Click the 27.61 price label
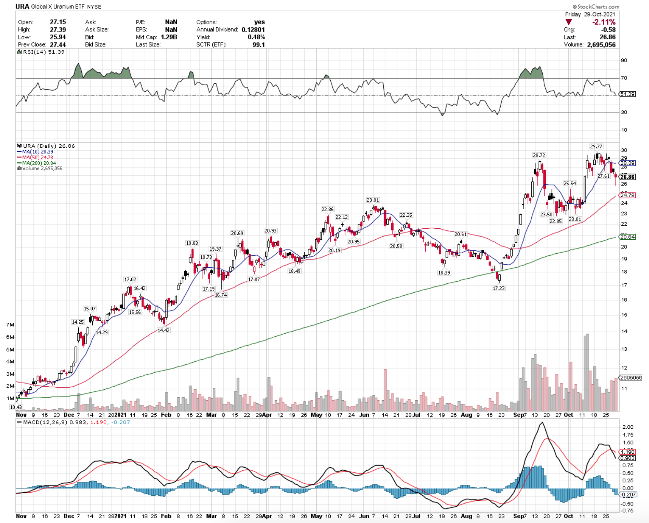Screen dimensions: 649x523 pos(603,176)
